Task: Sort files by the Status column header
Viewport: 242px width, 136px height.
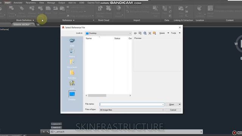Action: (x=117, y=39)
